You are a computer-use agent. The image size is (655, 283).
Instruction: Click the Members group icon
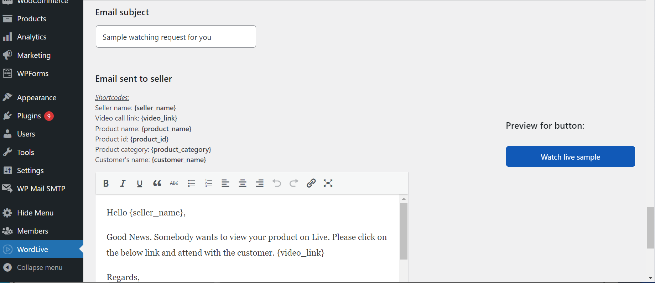(x=7, y=231)
